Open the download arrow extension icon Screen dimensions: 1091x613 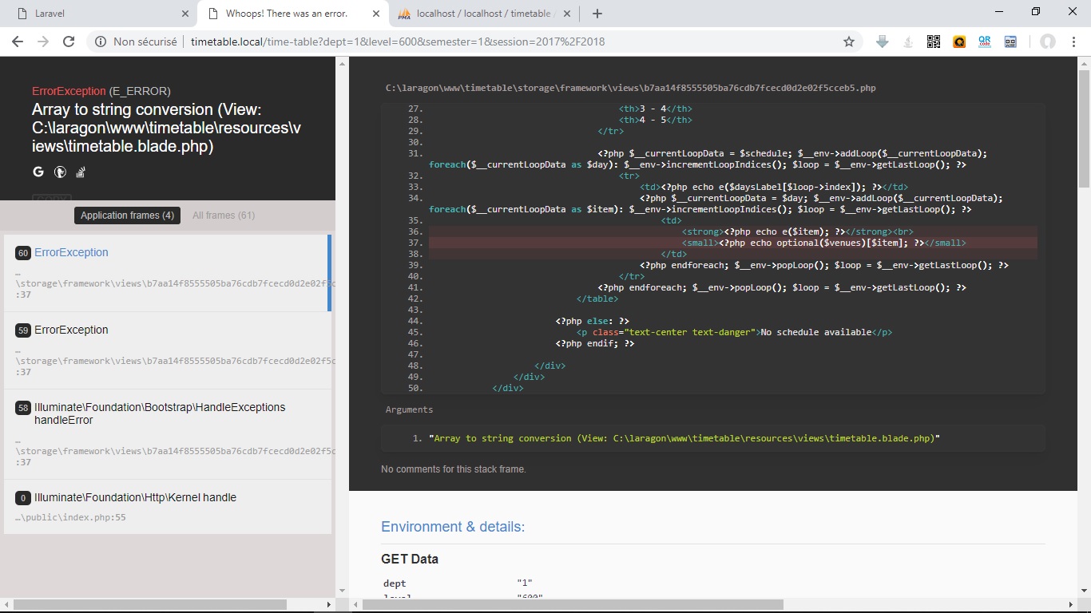[x=882, y=41]
